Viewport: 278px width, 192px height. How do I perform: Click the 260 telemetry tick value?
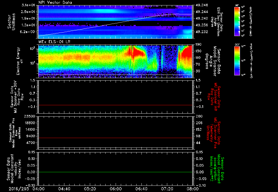(x=198, y=116)
